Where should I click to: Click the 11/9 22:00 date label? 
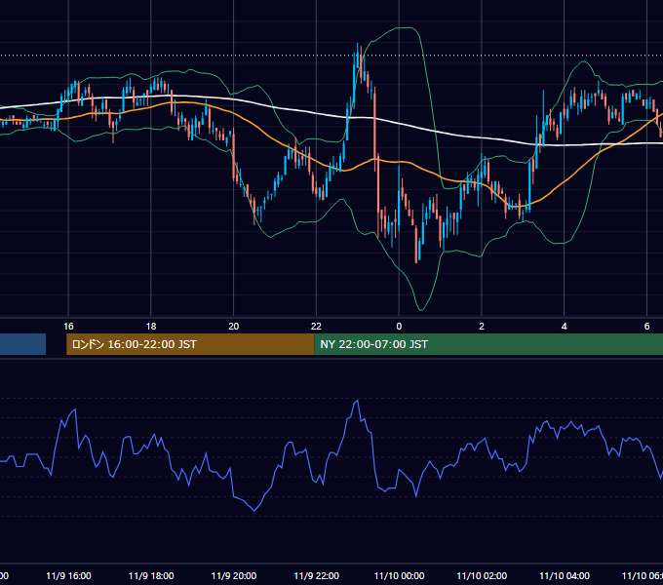coord(316,575)
